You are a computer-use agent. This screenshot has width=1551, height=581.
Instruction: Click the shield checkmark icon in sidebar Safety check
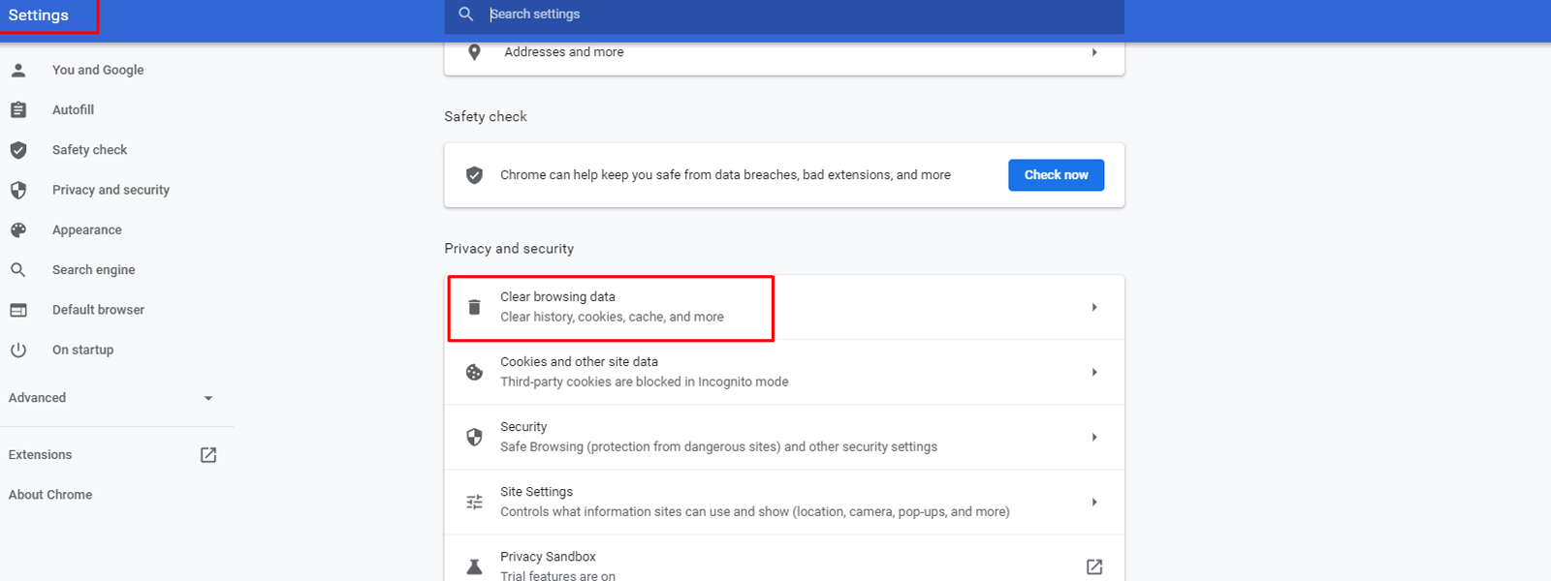18,150
